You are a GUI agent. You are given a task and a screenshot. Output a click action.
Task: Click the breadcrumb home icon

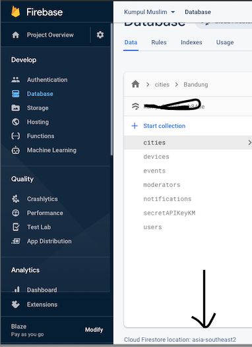pyautogui.click(x=135, y=84)
